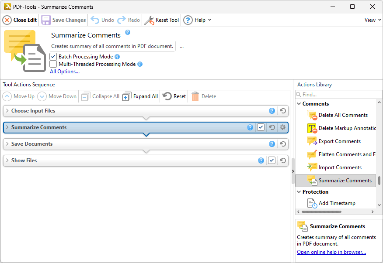The image size is (383, 263).
Task: Select Summarize Comments in the Actions Library list
Action: coord(336,181)
